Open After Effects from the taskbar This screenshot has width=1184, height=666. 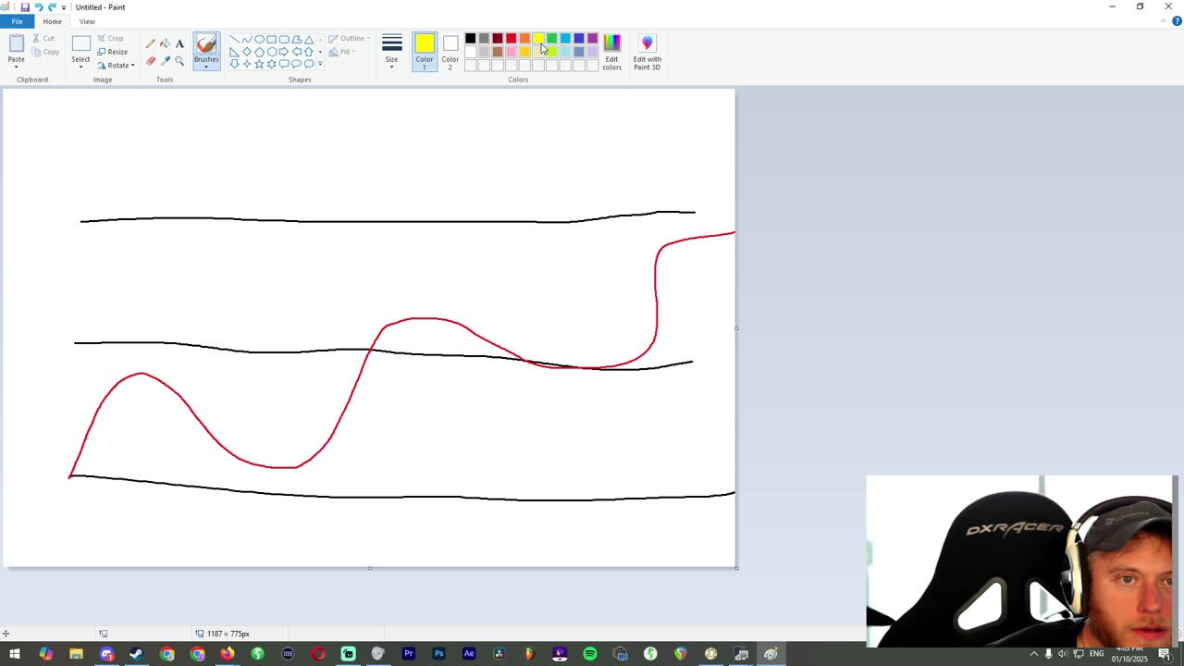click(469, 654)
